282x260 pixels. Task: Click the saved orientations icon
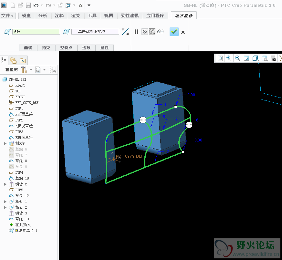click(x=264, y=58)
